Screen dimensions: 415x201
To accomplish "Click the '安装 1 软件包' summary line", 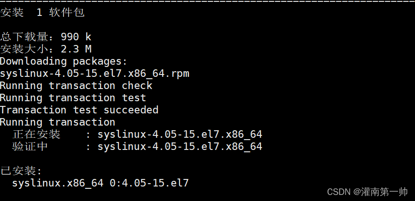I will (42, 13).
